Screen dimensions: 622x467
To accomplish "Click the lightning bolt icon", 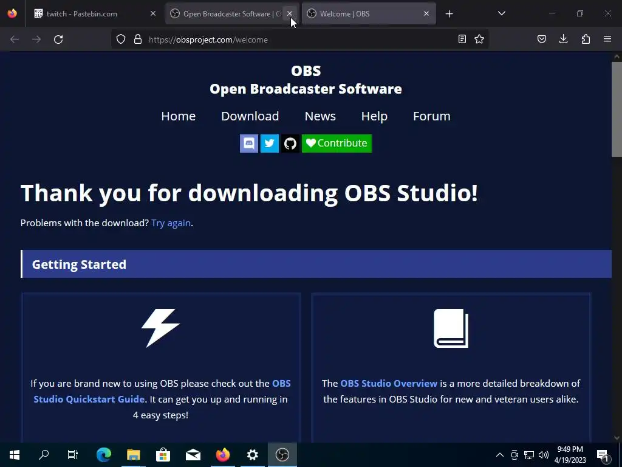I will pyautogui.click(x=160, y=328).
